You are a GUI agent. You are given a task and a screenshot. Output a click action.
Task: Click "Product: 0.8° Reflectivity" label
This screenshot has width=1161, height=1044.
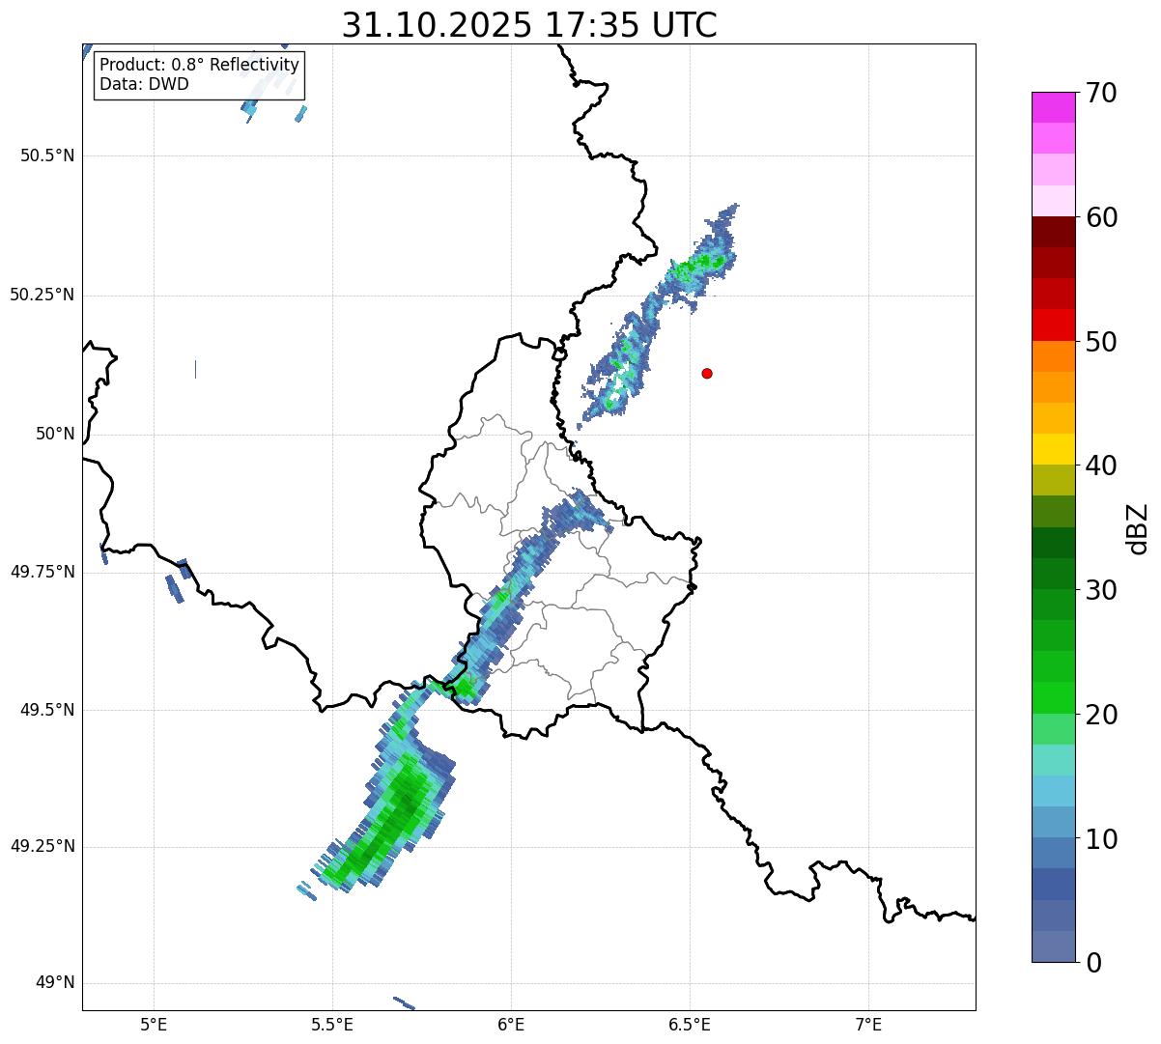pos(200,65)
